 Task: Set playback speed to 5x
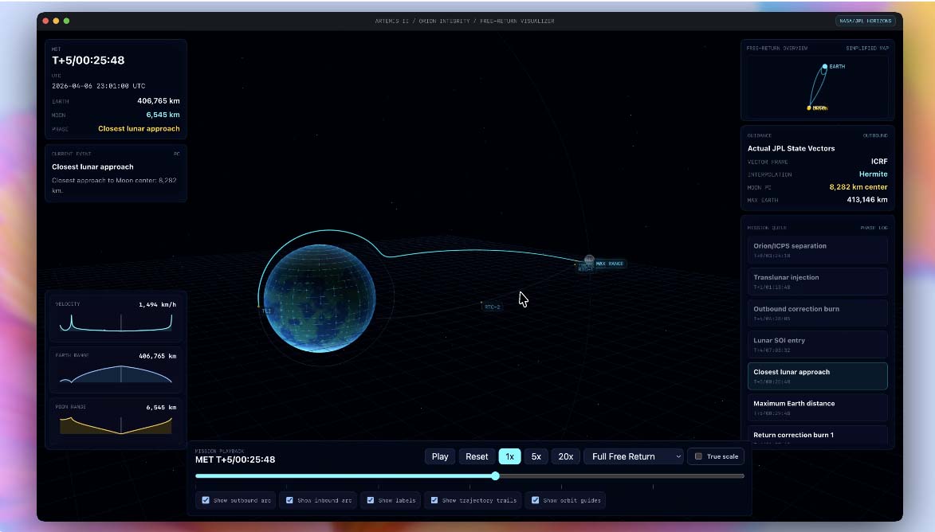[x=536, y=456]
